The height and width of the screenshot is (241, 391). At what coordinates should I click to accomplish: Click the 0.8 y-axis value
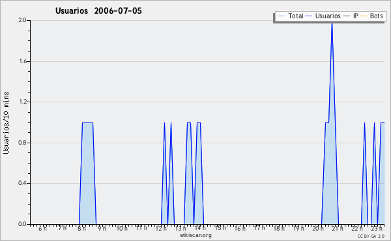[22, 143]
